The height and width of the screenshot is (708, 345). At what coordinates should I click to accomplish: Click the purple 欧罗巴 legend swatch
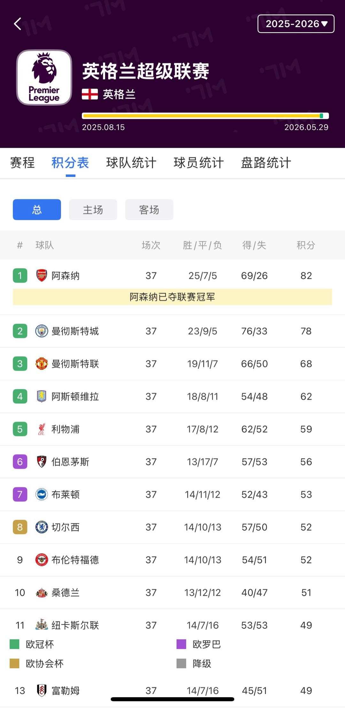(181, 644)
